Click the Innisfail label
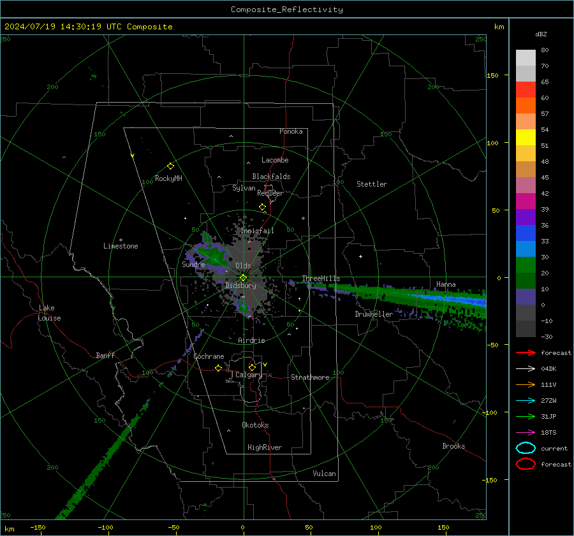Viewport: 574px width, 536px height. pyautogui.click(x=257, y=231)
